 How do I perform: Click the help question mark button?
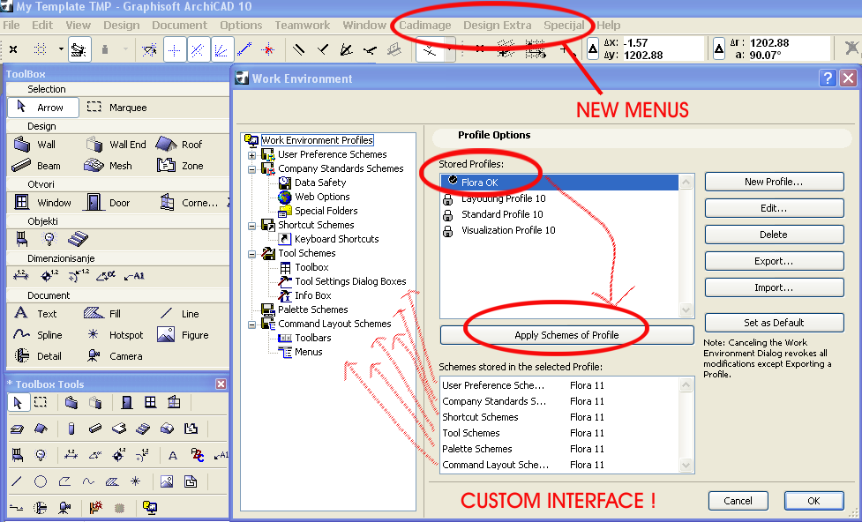click(x=828, y=78)
